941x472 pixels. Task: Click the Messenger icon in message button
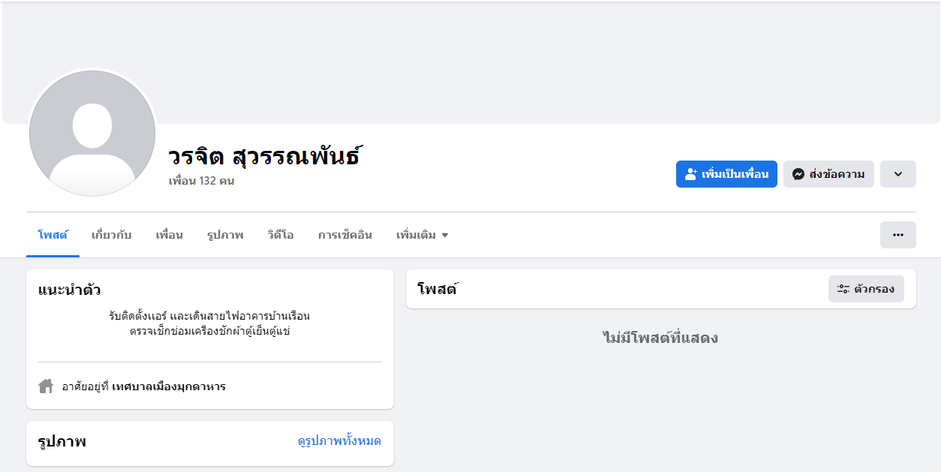798,174
